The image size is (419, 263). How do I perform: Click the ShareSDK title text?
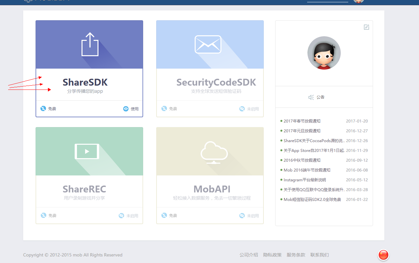85,82
